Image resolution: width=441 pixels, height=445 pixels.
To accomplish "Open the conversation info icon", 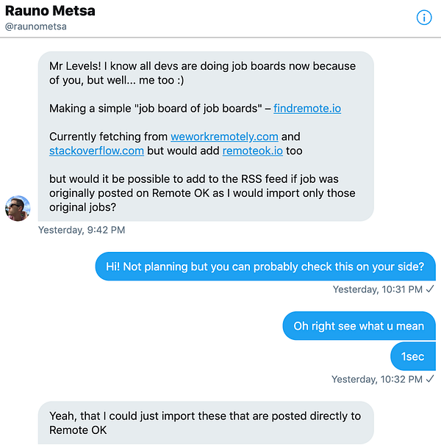I will pos(424,18).
